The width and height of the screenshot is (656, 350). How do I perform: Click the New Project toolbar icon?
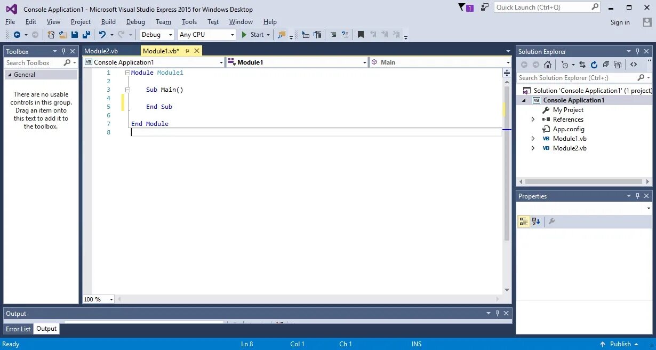[x=51, y=35]
